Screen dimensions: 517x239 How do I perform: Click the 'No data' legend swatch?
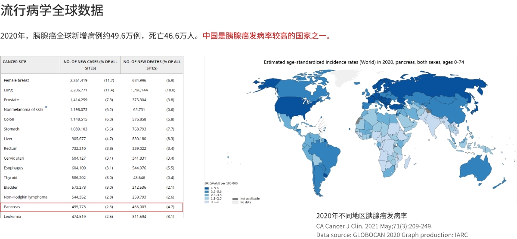point(235,202)
